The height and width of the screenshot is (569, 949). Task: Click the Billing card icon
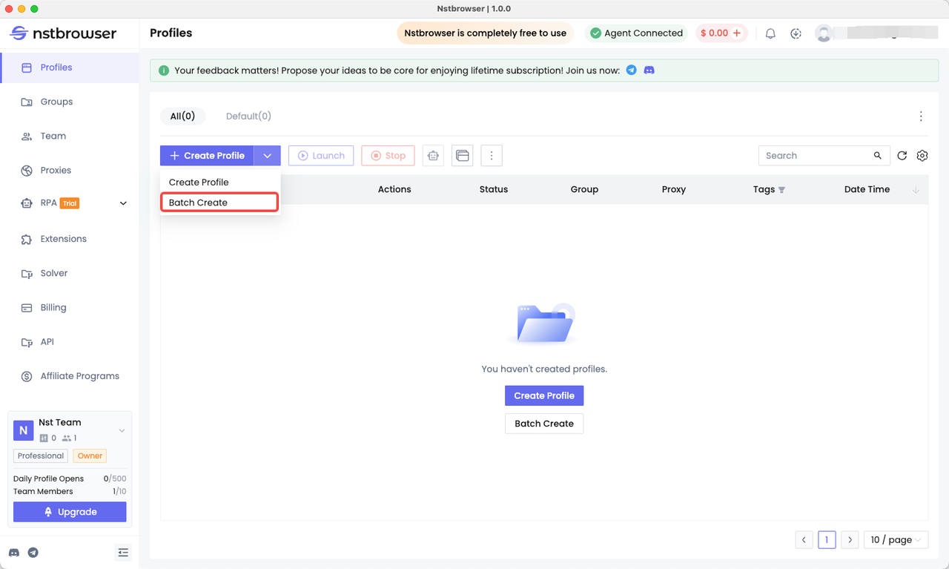(x=27, y=308)
